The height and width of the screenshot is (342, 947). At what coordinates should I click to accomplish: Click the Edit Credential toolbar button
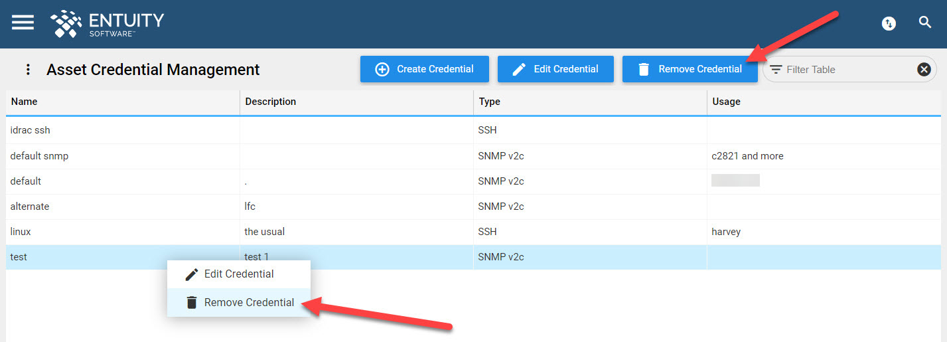pos(555,69)
